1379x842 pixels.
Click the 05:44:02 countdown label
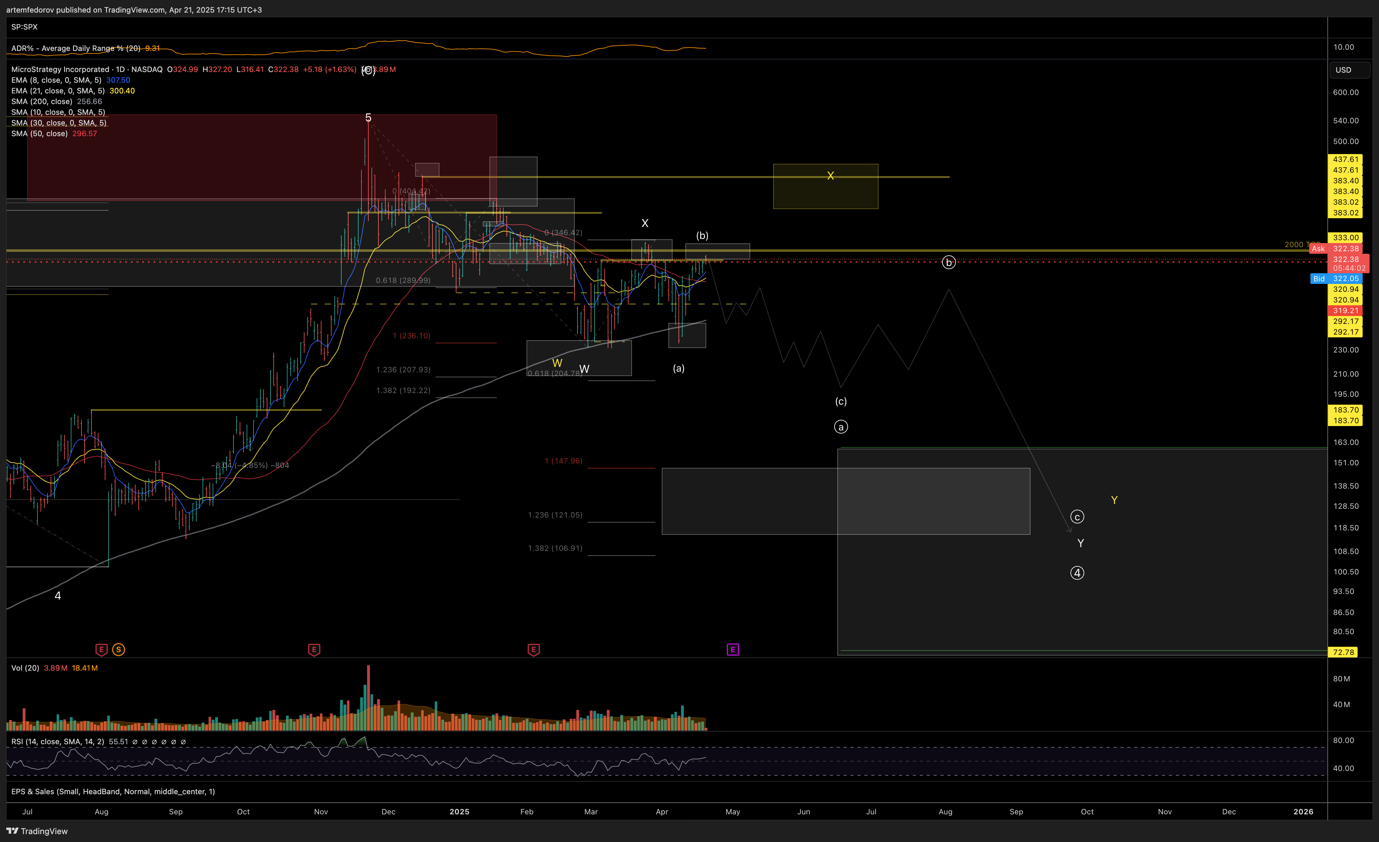[1349, 269]
